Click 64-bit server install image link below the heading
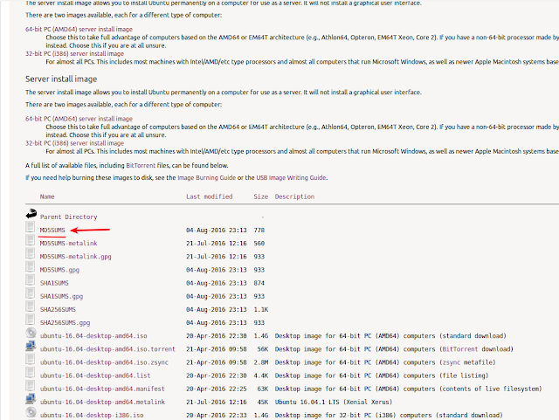 [79, 119]
